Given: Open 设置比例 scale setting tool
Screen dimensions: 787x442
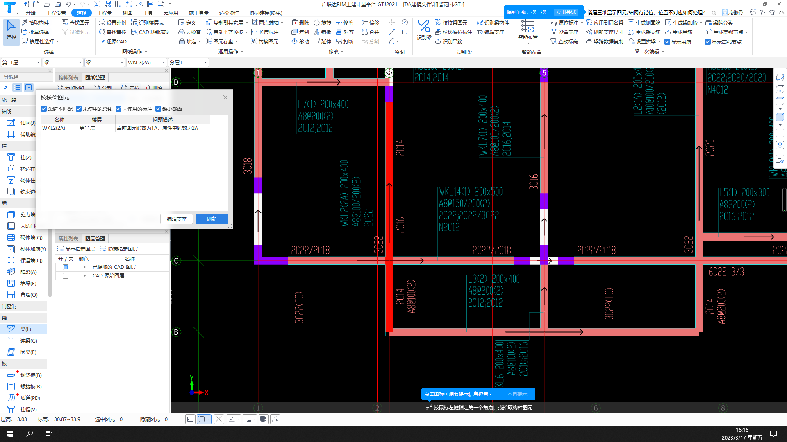Looking at the screenshot, I should coord(113,23).
